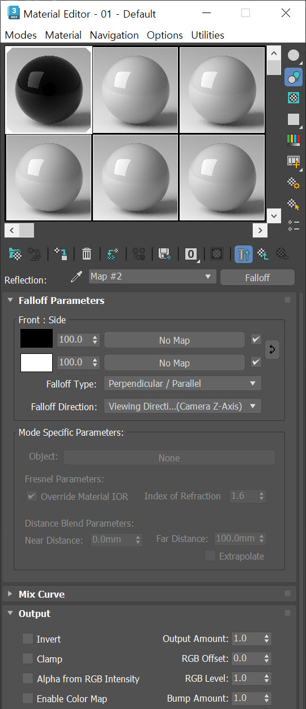Viewport: 306px width, 709px height.
Task: Click the Put to Library icon
Action: click(x=165, y=254)
